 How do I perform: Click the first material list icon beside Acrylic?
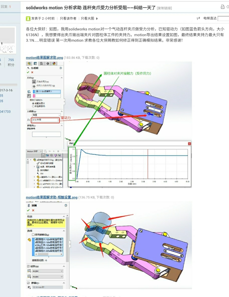point(29,271)
